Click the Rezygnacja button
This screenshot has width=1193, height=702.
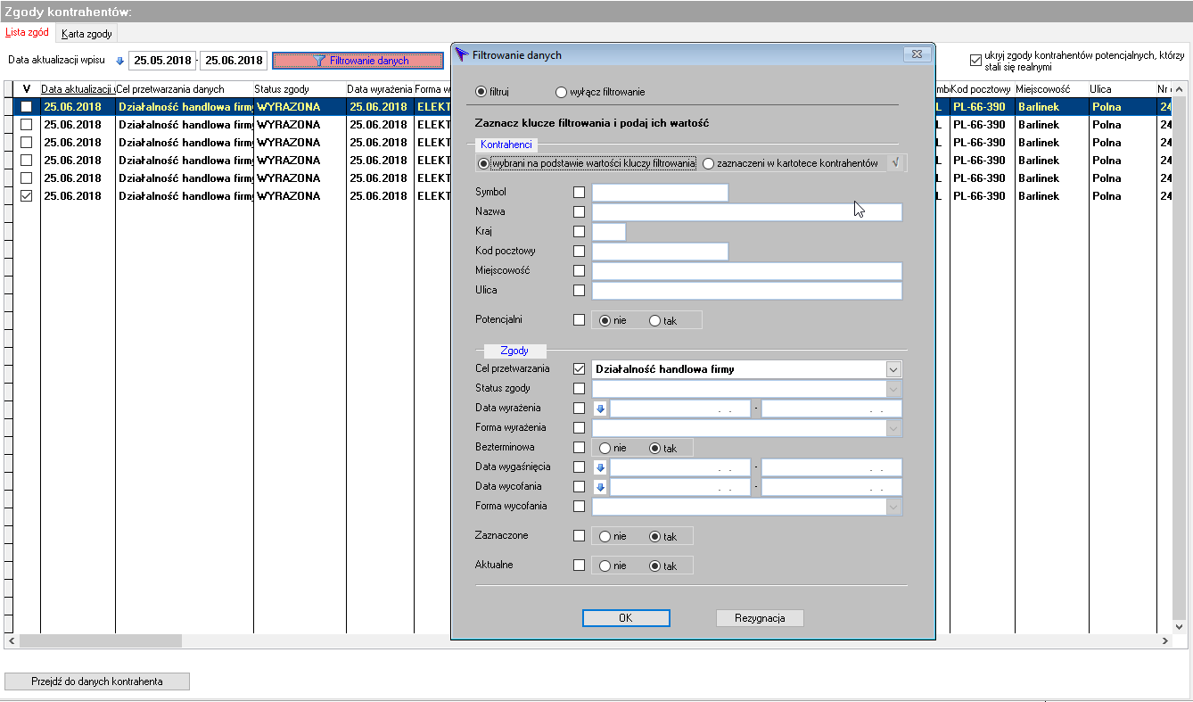760,618
